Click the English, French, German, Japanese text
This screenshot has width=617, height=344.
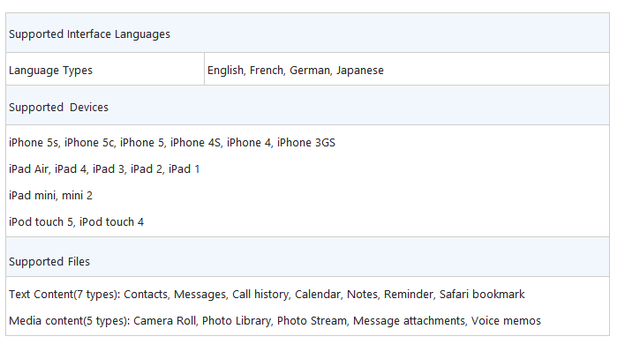296,71
